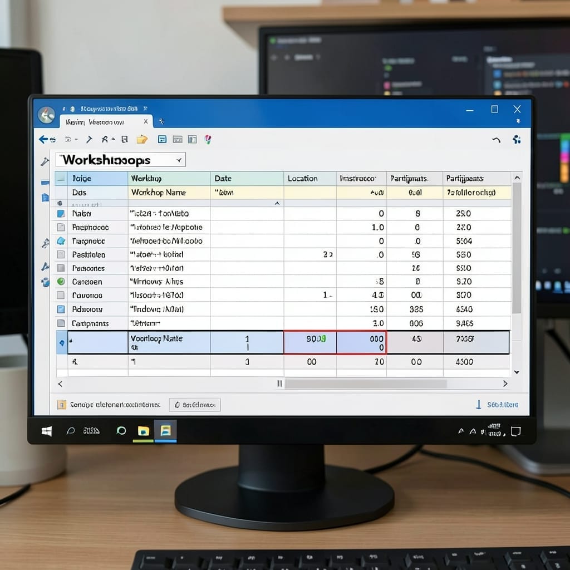Click the selected row marker at left
570x570 pixels.
[x=62, y=342]
